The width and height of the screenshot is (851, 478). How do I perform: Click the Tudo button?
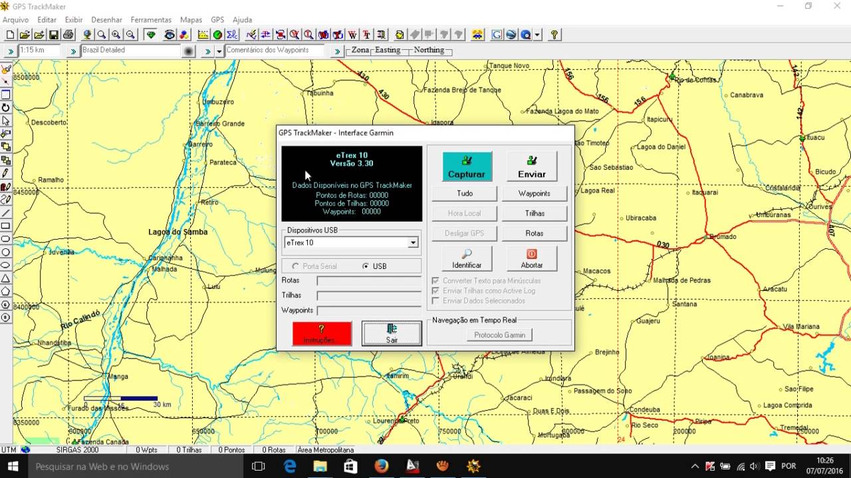click(465, 193)
